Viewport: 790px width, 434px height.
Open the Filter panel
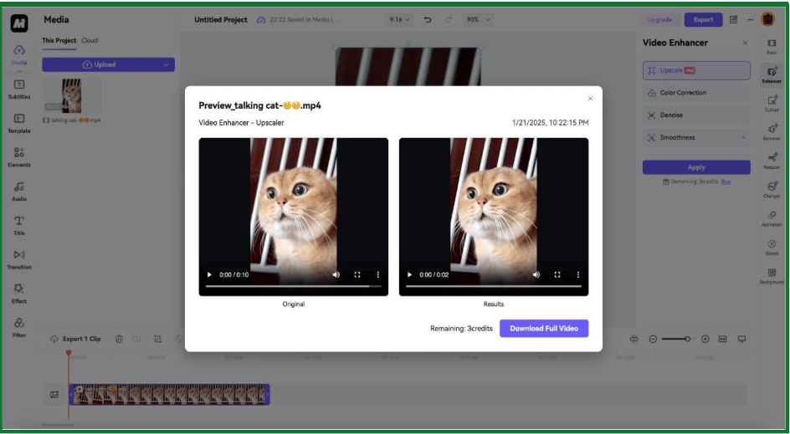click(19, 328)
